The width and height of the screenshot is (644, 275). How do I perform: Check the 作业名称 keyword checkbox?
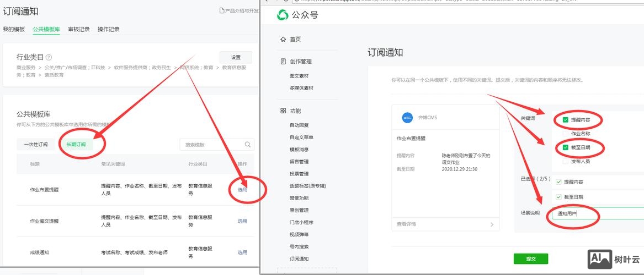(566, 134)
